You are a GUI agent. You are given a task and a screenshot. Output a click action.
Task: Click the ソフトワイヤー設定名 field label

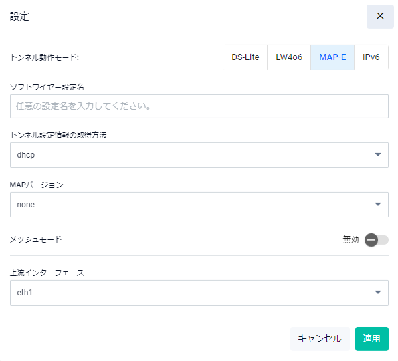pos(47,87)
